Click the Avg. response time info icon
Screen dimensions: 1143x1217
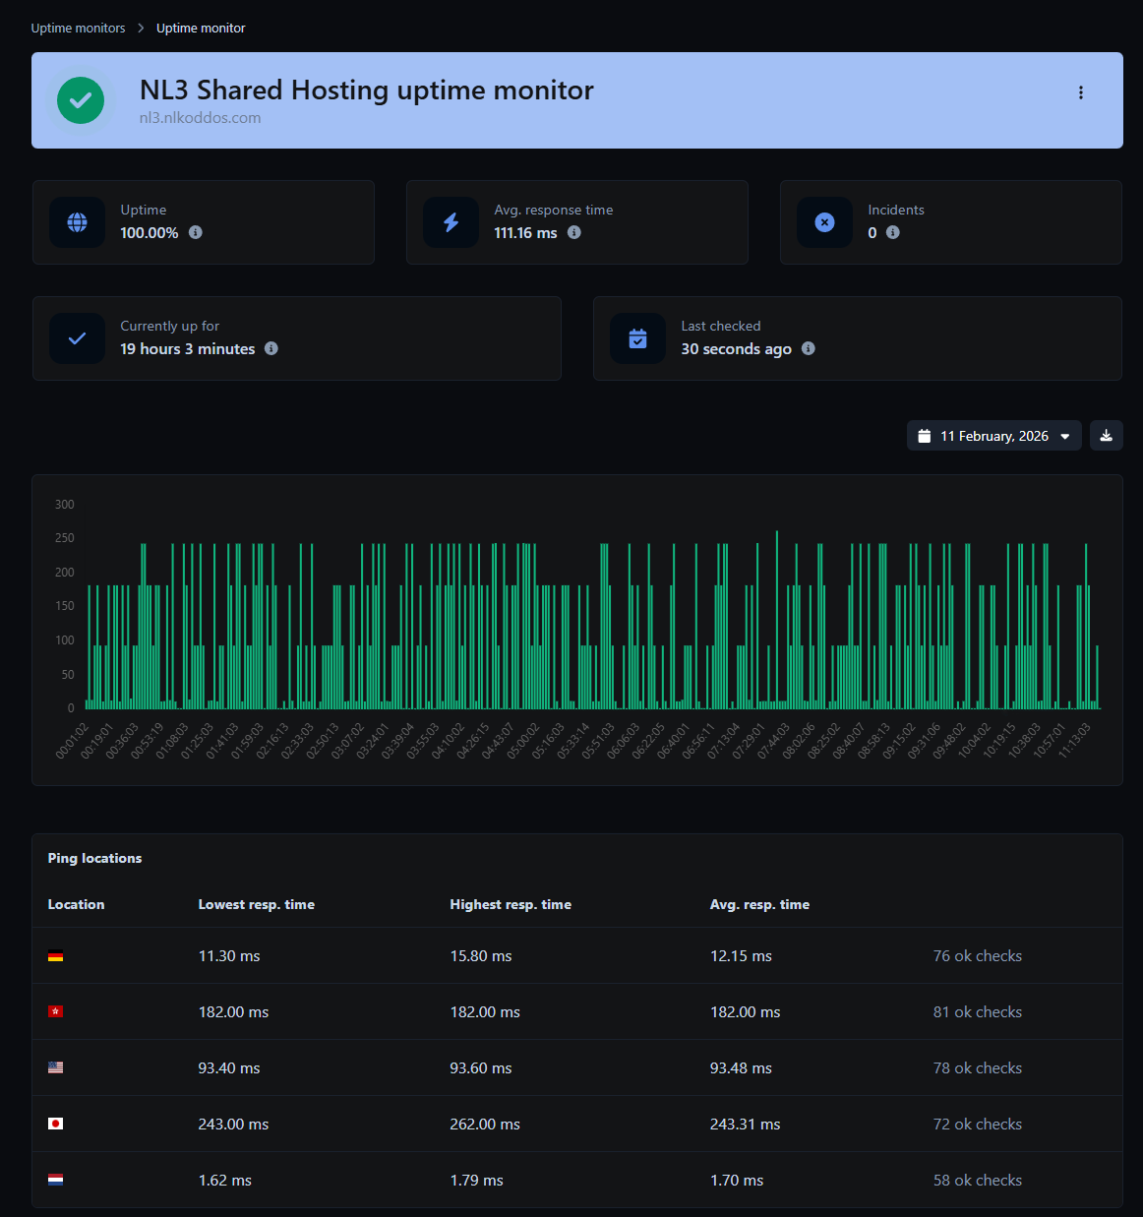[x=574, y=232]
